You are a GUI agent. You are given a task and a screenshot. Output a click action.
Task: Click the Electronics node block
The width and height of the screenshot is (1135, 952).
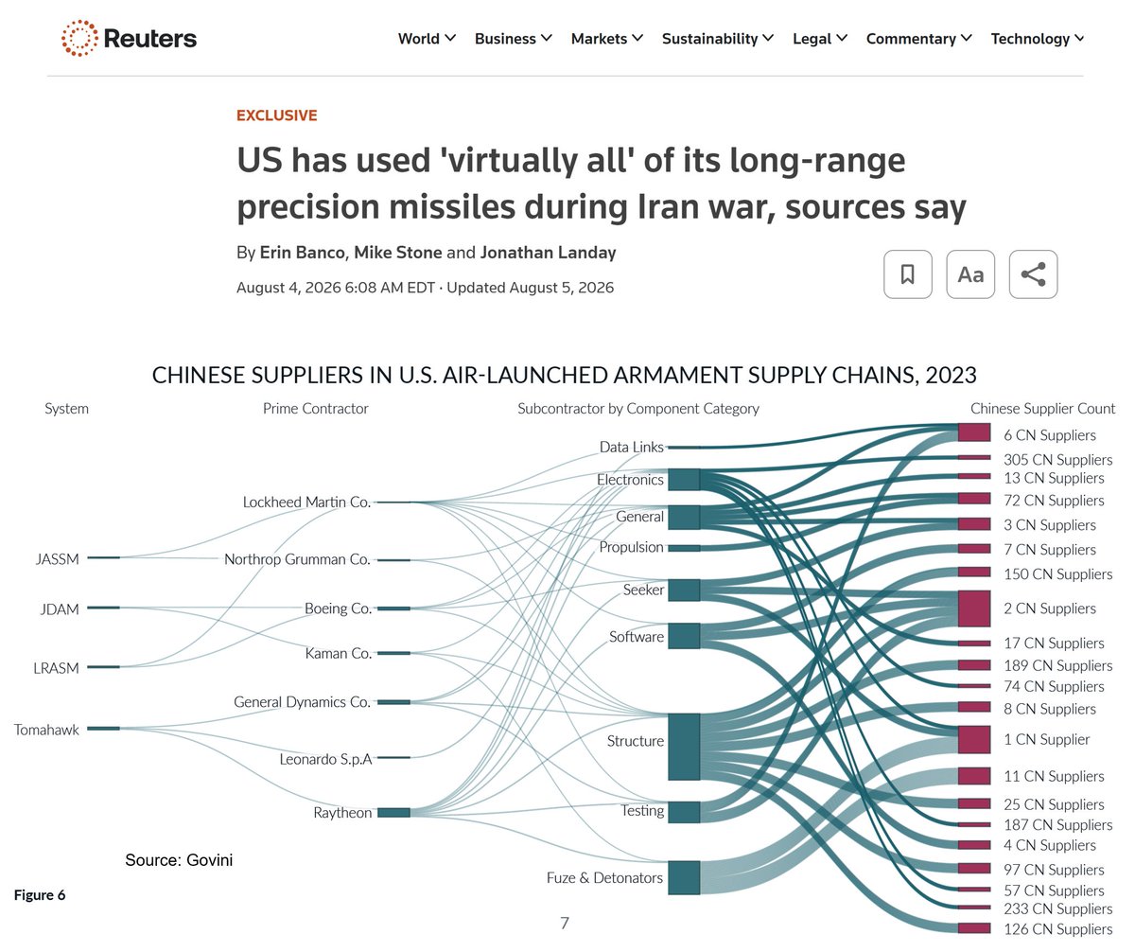(x=684, y=479)
